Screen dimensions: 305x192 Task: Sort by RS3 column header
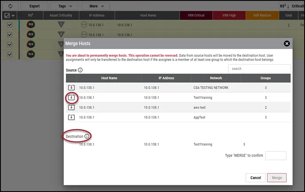[30, 15]
